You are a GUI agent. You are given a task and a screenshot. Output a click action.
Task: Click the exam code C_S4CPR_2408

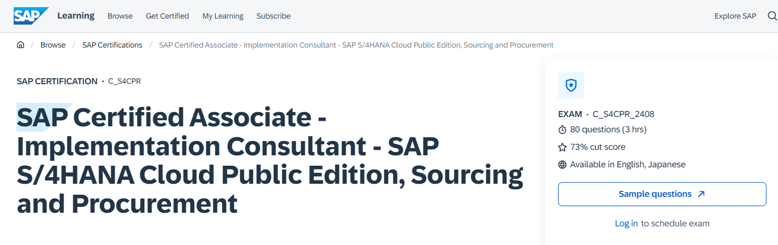623,114
